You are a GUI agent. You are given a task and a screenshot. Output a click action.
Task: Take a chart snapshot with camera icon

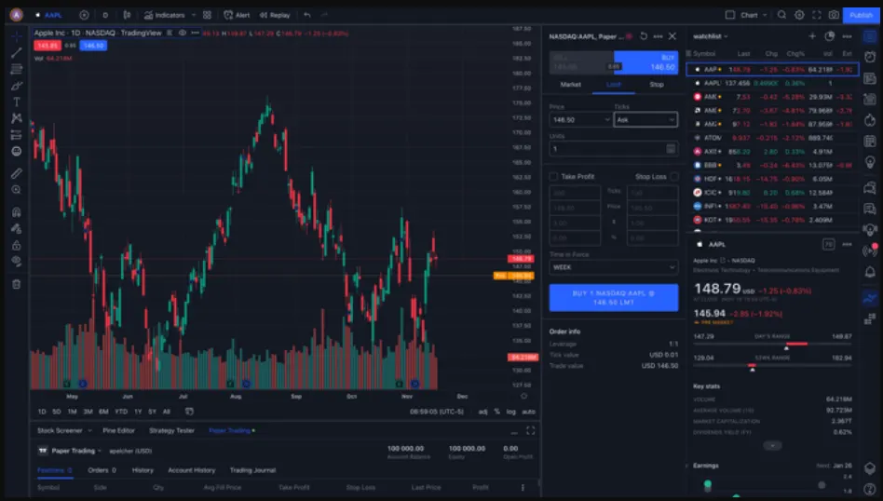coord(834,15)
